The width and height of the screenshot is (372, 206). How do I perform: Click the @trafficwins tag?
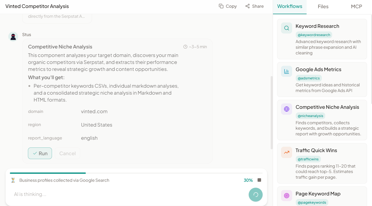[308, 159]
